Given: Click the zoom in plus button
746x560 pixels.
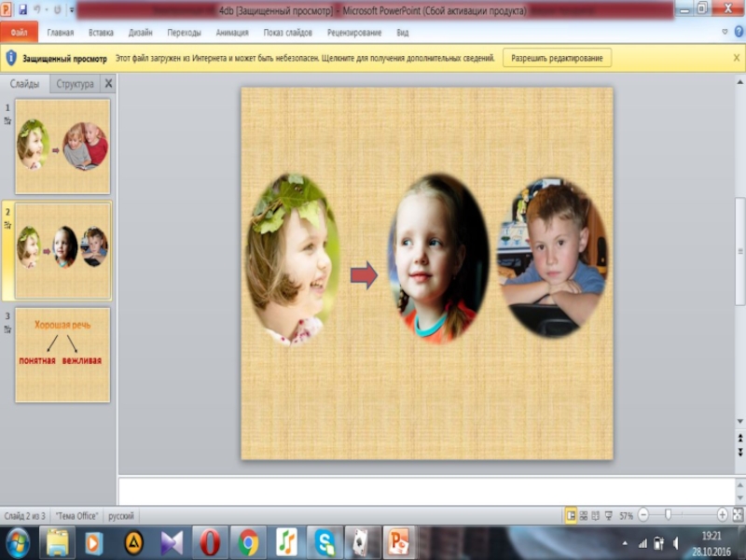Looking at the screenshot, I should tap(722, 515).
